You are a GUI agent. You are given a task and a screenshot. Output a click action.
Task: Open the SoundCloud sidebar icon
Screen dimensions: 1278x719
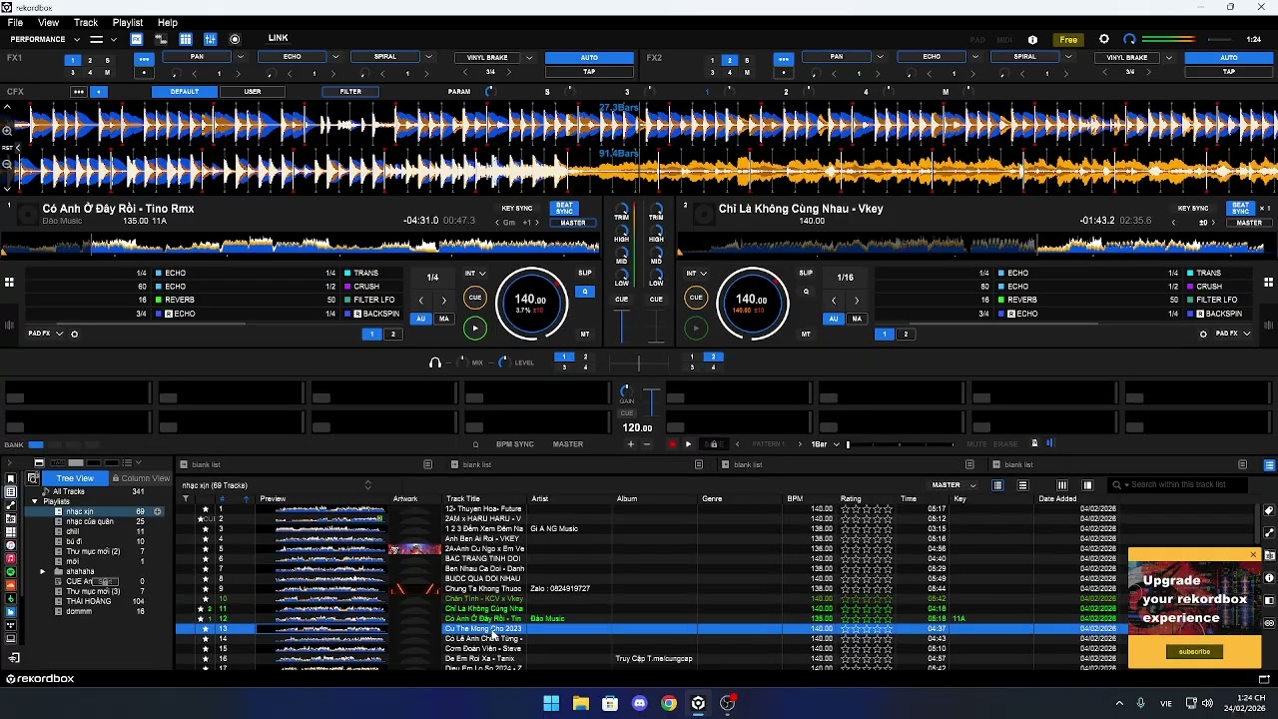(11, 585)
